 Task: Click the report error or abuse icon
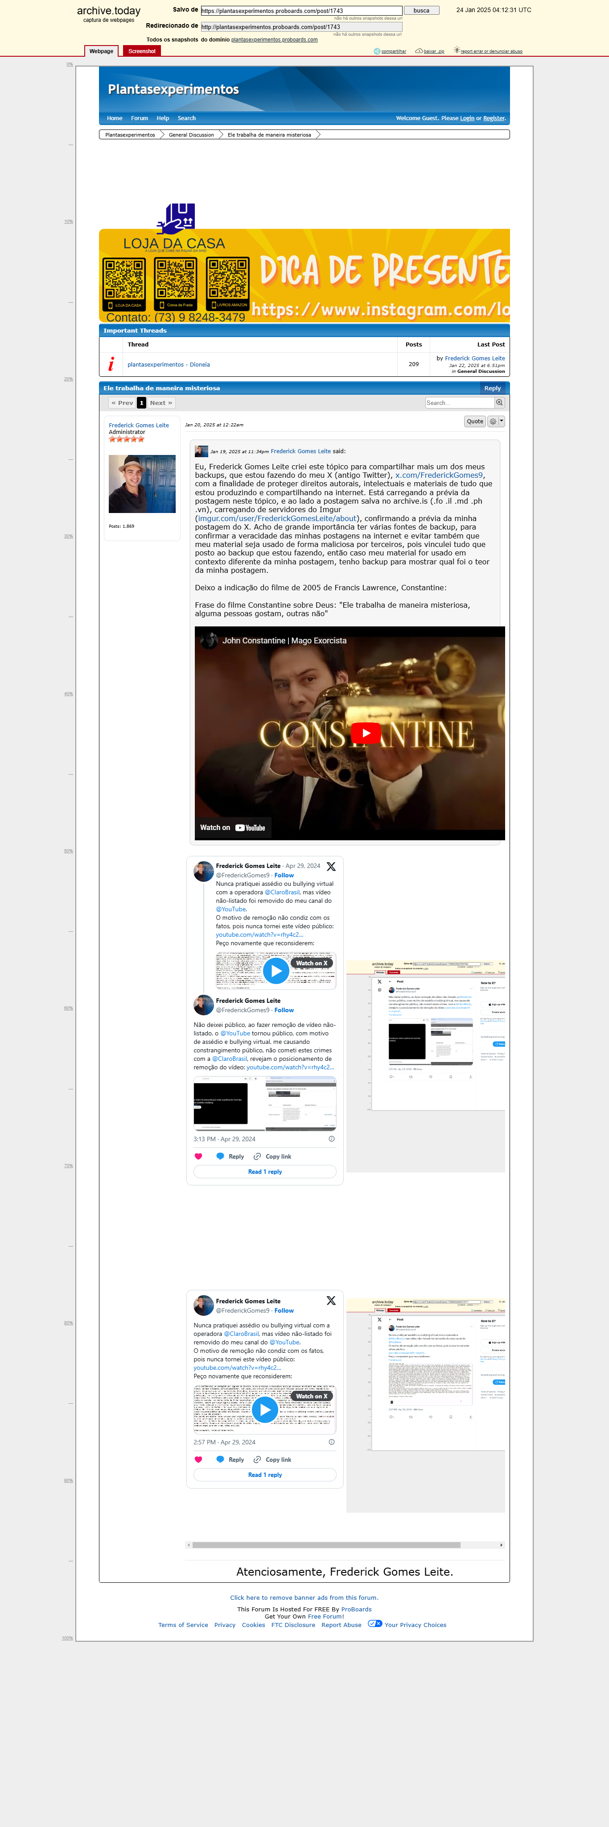pyautogui.click(x=457, y=50)
